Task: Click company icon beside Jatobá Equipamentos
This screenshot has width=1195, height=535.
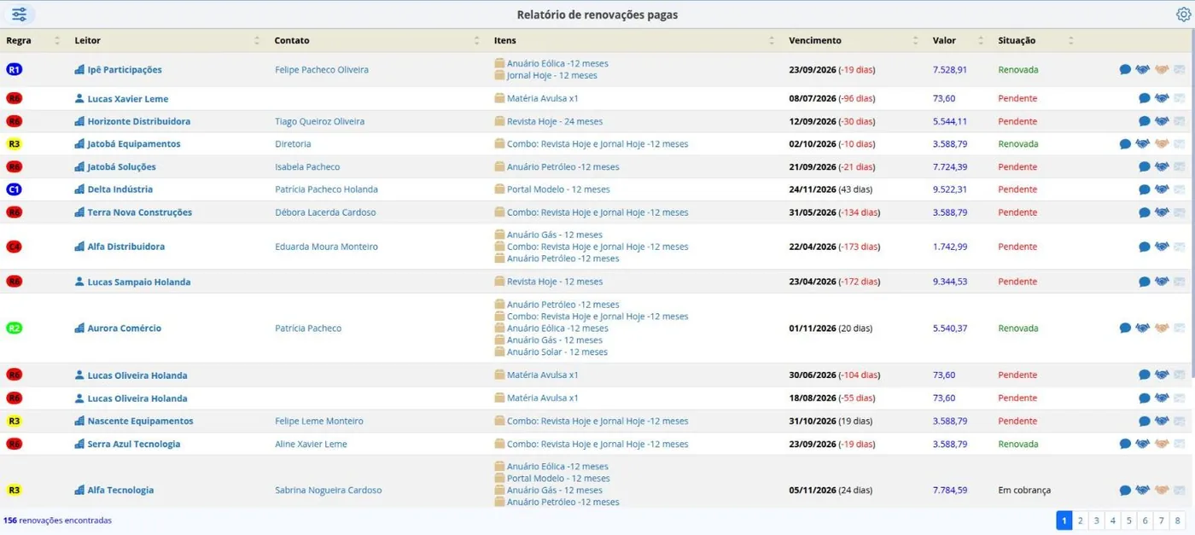Action: [79, 144]
